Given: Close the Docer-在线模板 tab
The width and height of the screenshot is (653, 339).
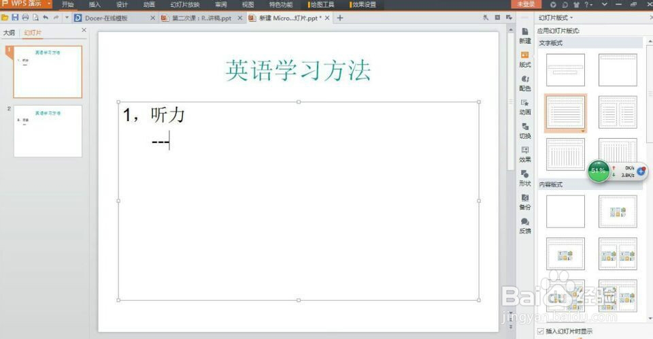Looking at the screenshot, I should pyautogui.click(x=152, y=18).
